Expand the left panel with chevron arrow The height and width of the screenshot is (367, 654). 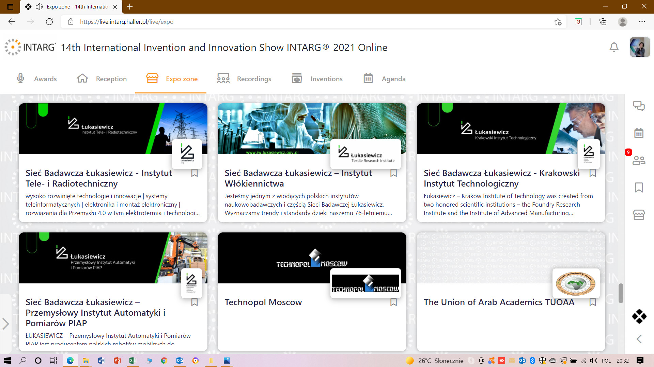pos(5,324)
